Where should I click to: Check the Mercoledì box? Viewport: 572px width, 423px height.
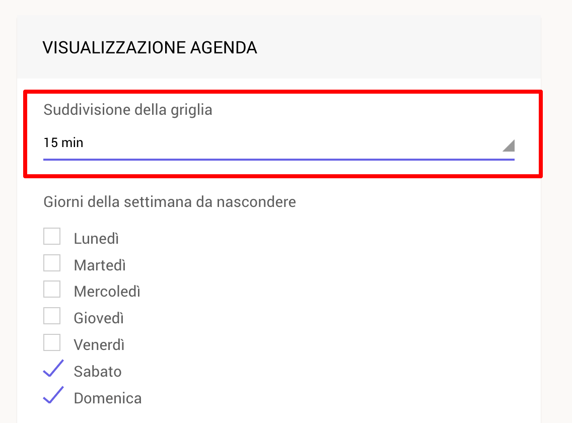click(x=52, y=290)
